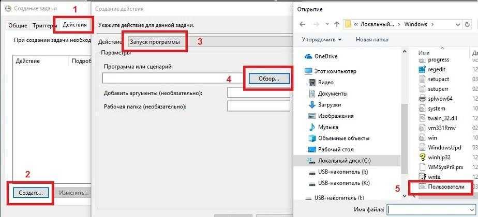The image size is (478, 217).
Task: Select the write file in list
Action: point(434,177)
